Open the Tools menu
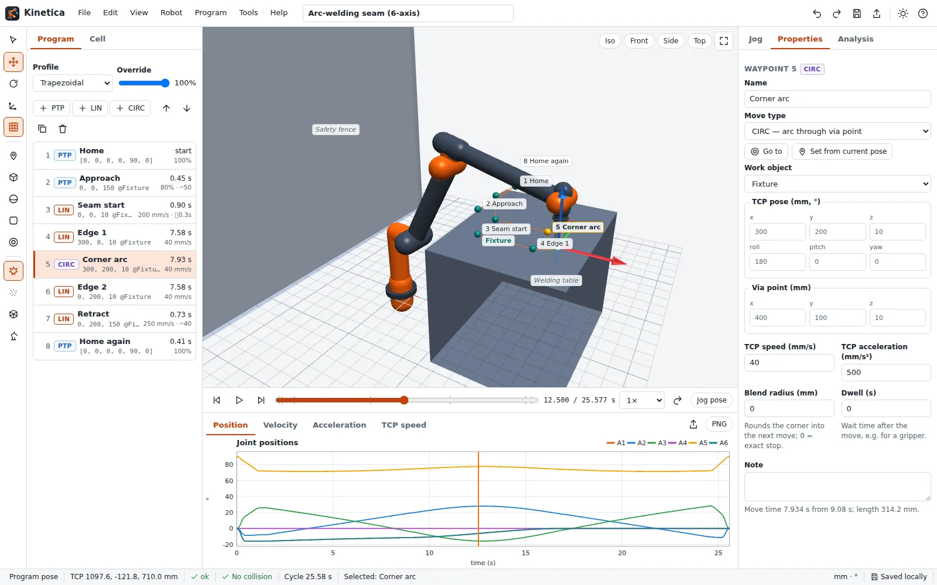937x585 pixels. tap(248, 13)
